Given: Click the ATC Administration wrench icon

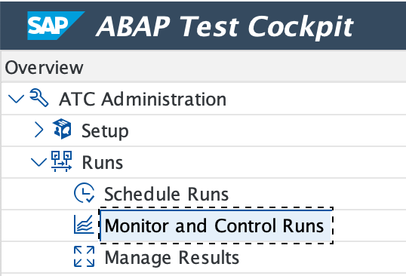Looking at the screenshot, I should (39, 98).
